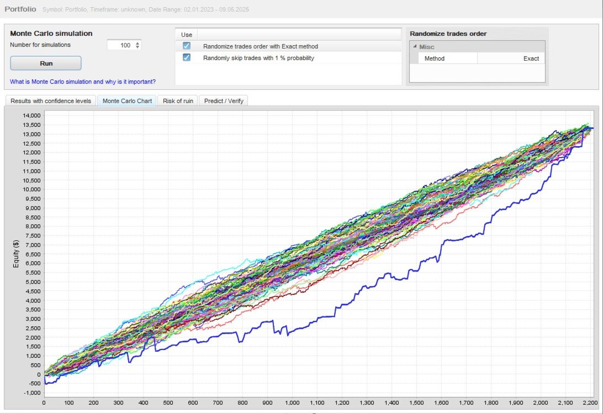Select the Monte Carlo Chart tab
Viewport: 603px width, 414px height.
127,101
